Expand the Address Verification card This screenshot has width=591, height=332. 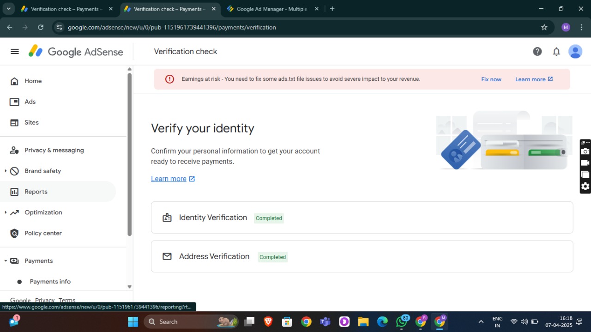(x=362, y=256)
